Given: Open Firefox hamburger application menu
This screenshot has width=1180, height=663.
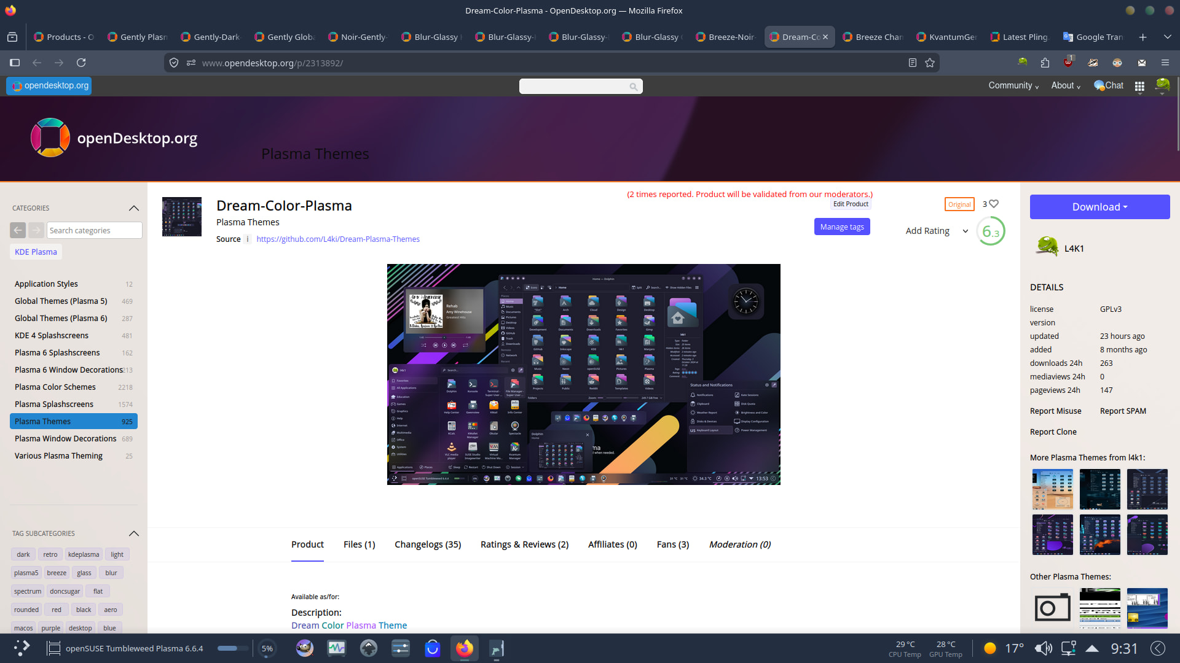Looking at the screenshot, I should pyautogui.click(x=1165, y=63).
